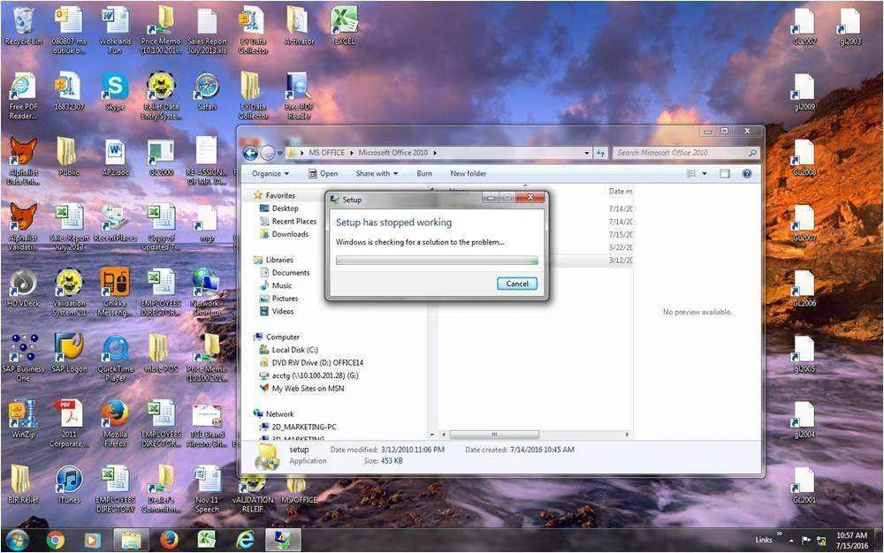
Task: Select 2D_MARKETING-PC under Network
Action: (298, 427)
